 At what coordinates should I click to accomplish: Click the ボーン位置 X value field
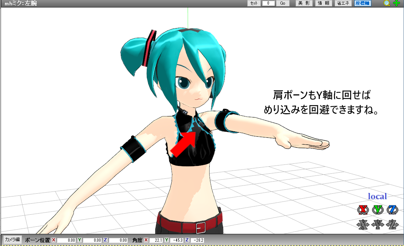(x=66, y=240)
